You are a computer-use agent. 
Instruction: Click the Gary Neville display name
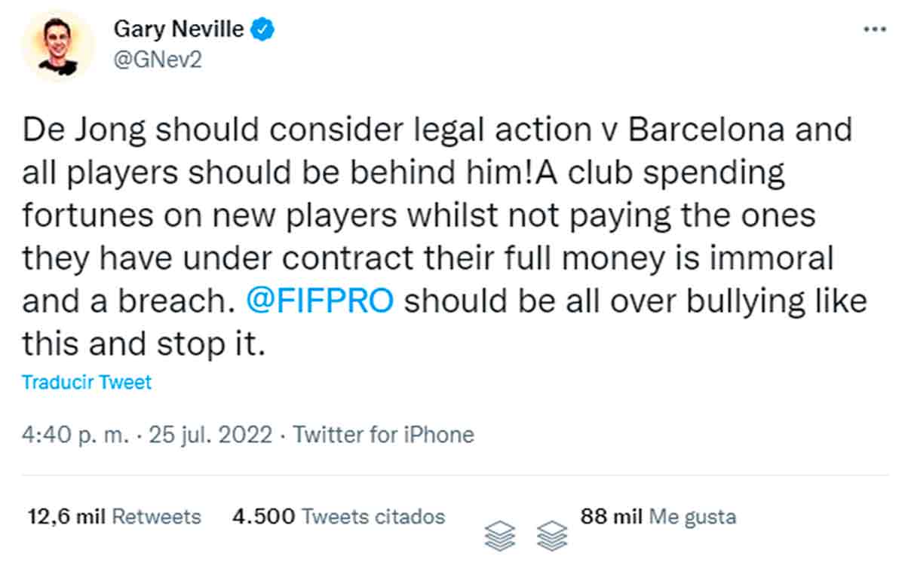click(179, 29)
